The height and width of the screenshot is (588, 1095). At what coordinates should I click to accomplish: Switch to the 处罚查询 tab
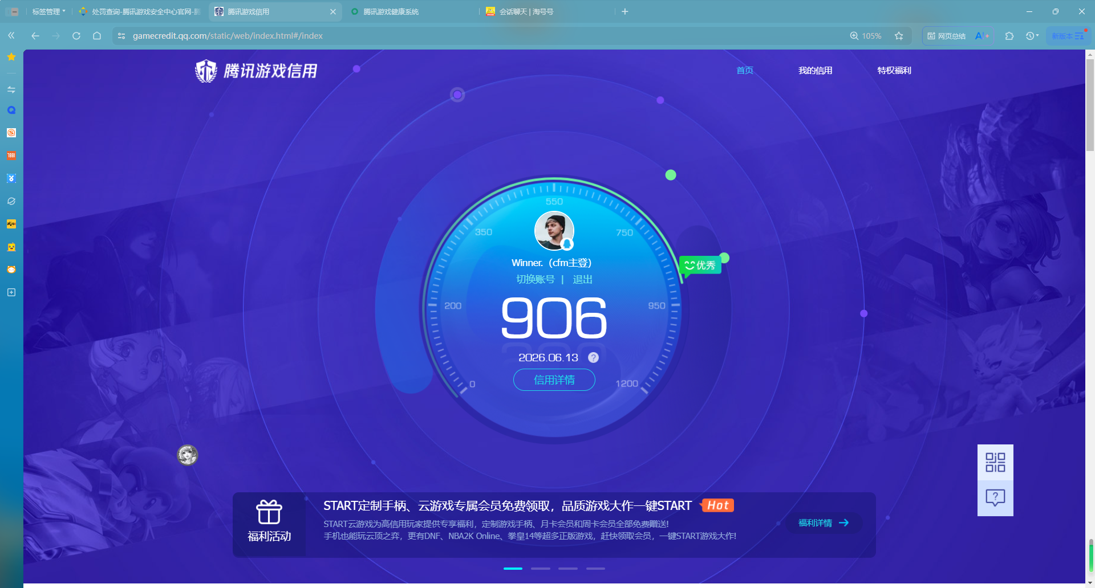pyautogui.click(x=140, y=11)
